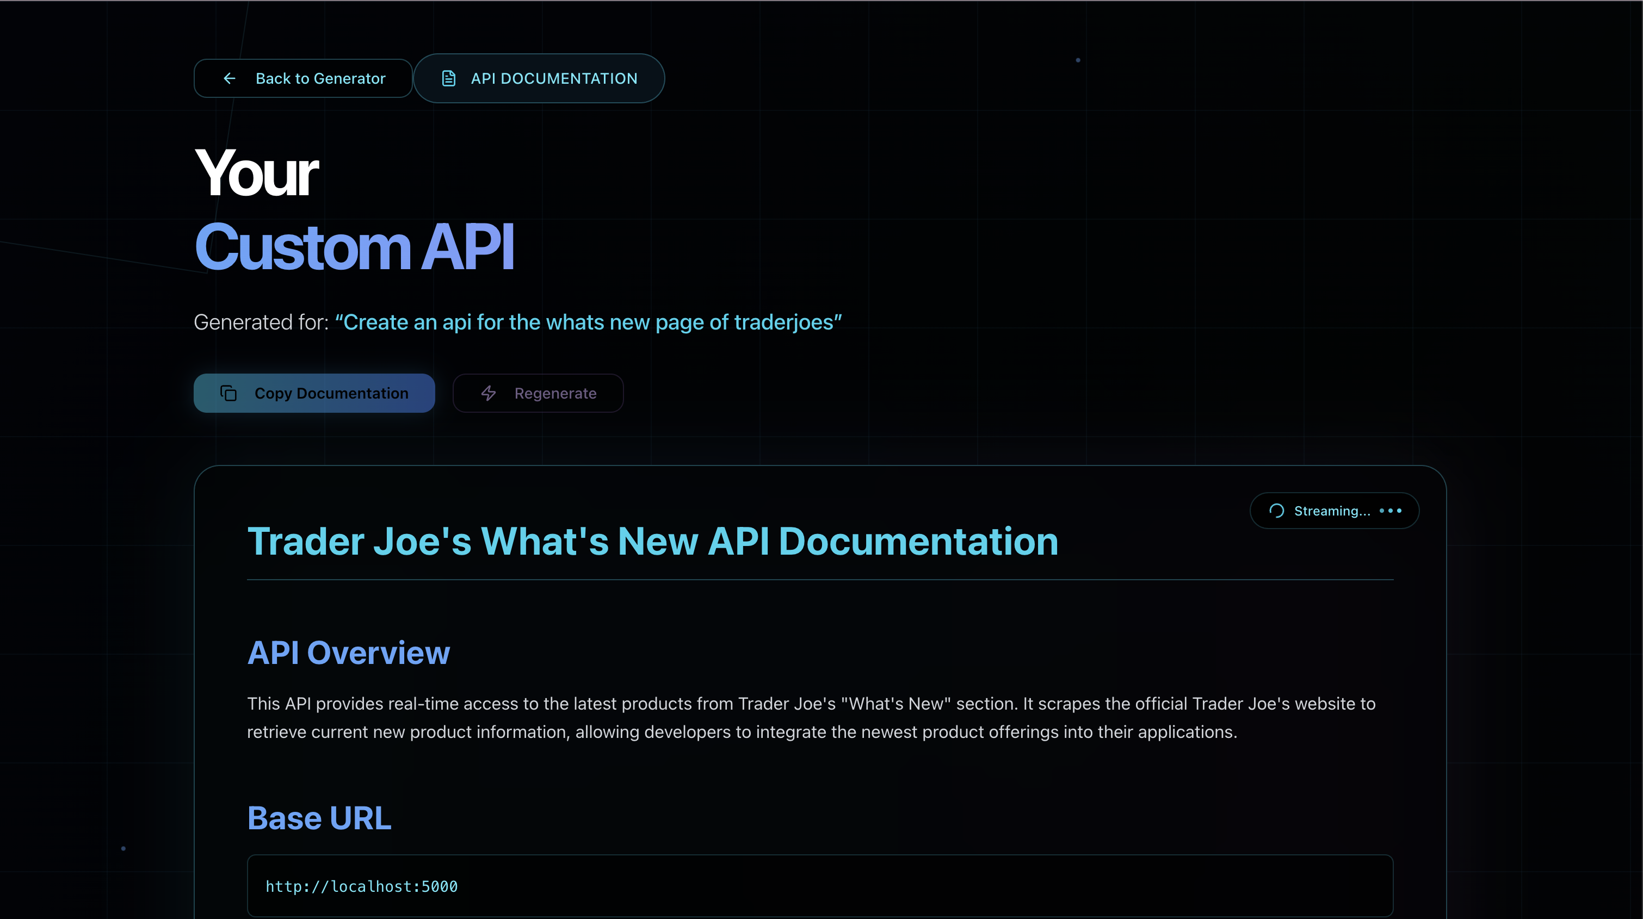Click the lightning bolt Regenerate icon
The width and height of the screenshot is (1643, 919).
(x=489, y=393)
